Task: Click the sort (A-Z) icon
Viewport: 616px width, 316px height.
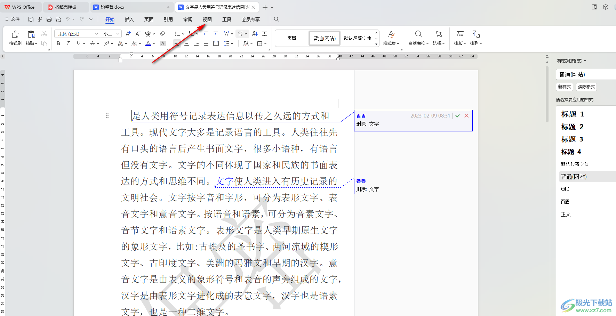Action: click(x=255, y=34)
